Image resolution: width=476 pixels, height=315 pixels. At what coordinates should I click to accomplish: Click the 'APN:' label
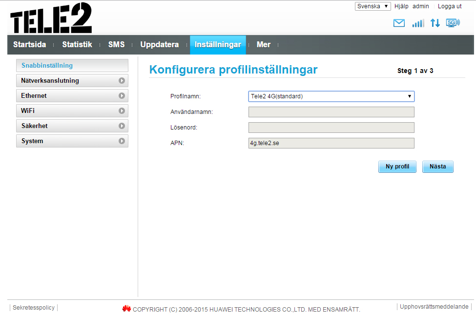(177, 143)
